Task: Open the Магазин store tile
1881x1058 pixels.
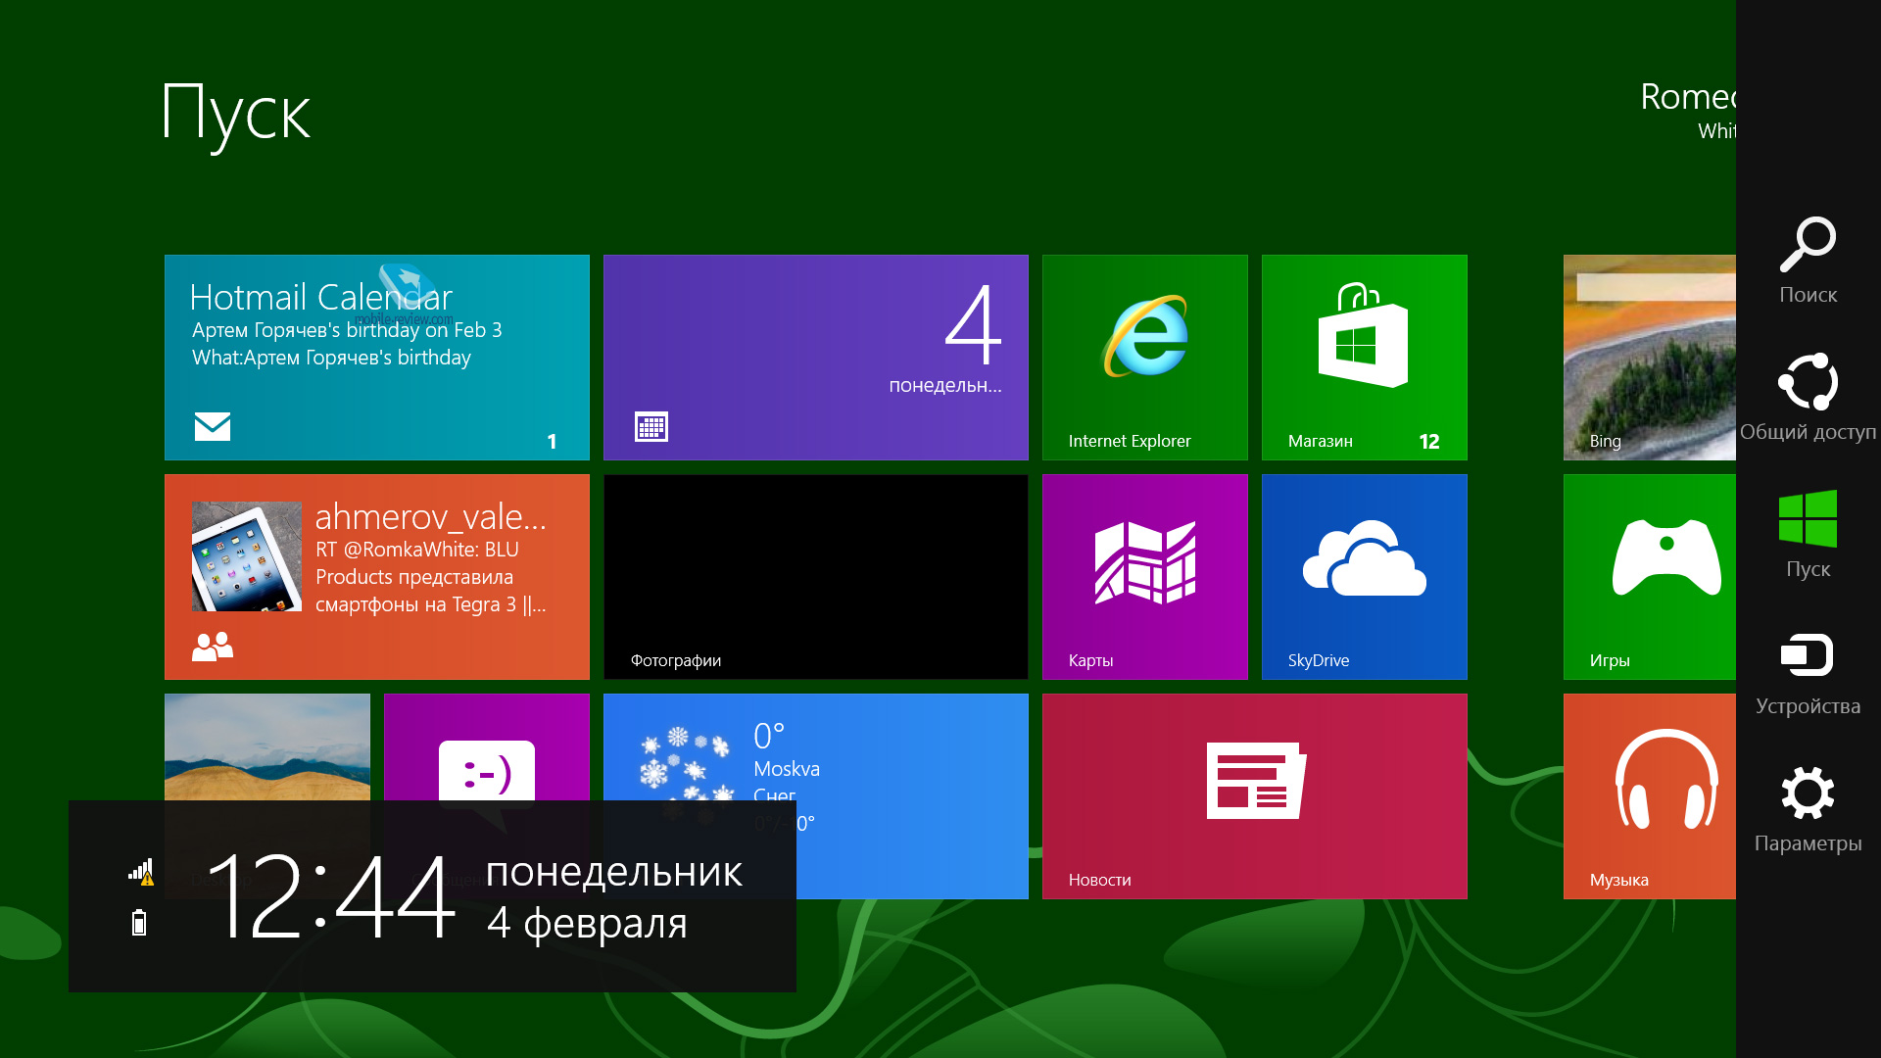Action: pos(1365,358)
